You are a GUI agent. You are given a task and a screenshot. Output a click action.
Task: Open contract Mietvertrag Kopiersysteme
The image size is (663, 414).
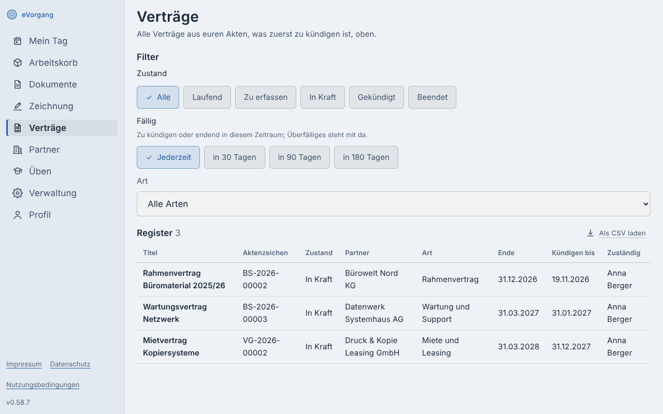pos(171,347)
